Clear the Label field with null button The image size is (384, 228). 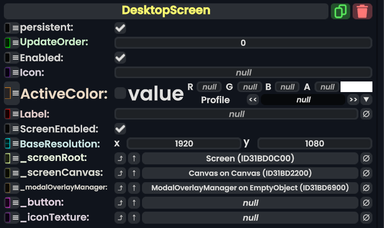[367, 114]
